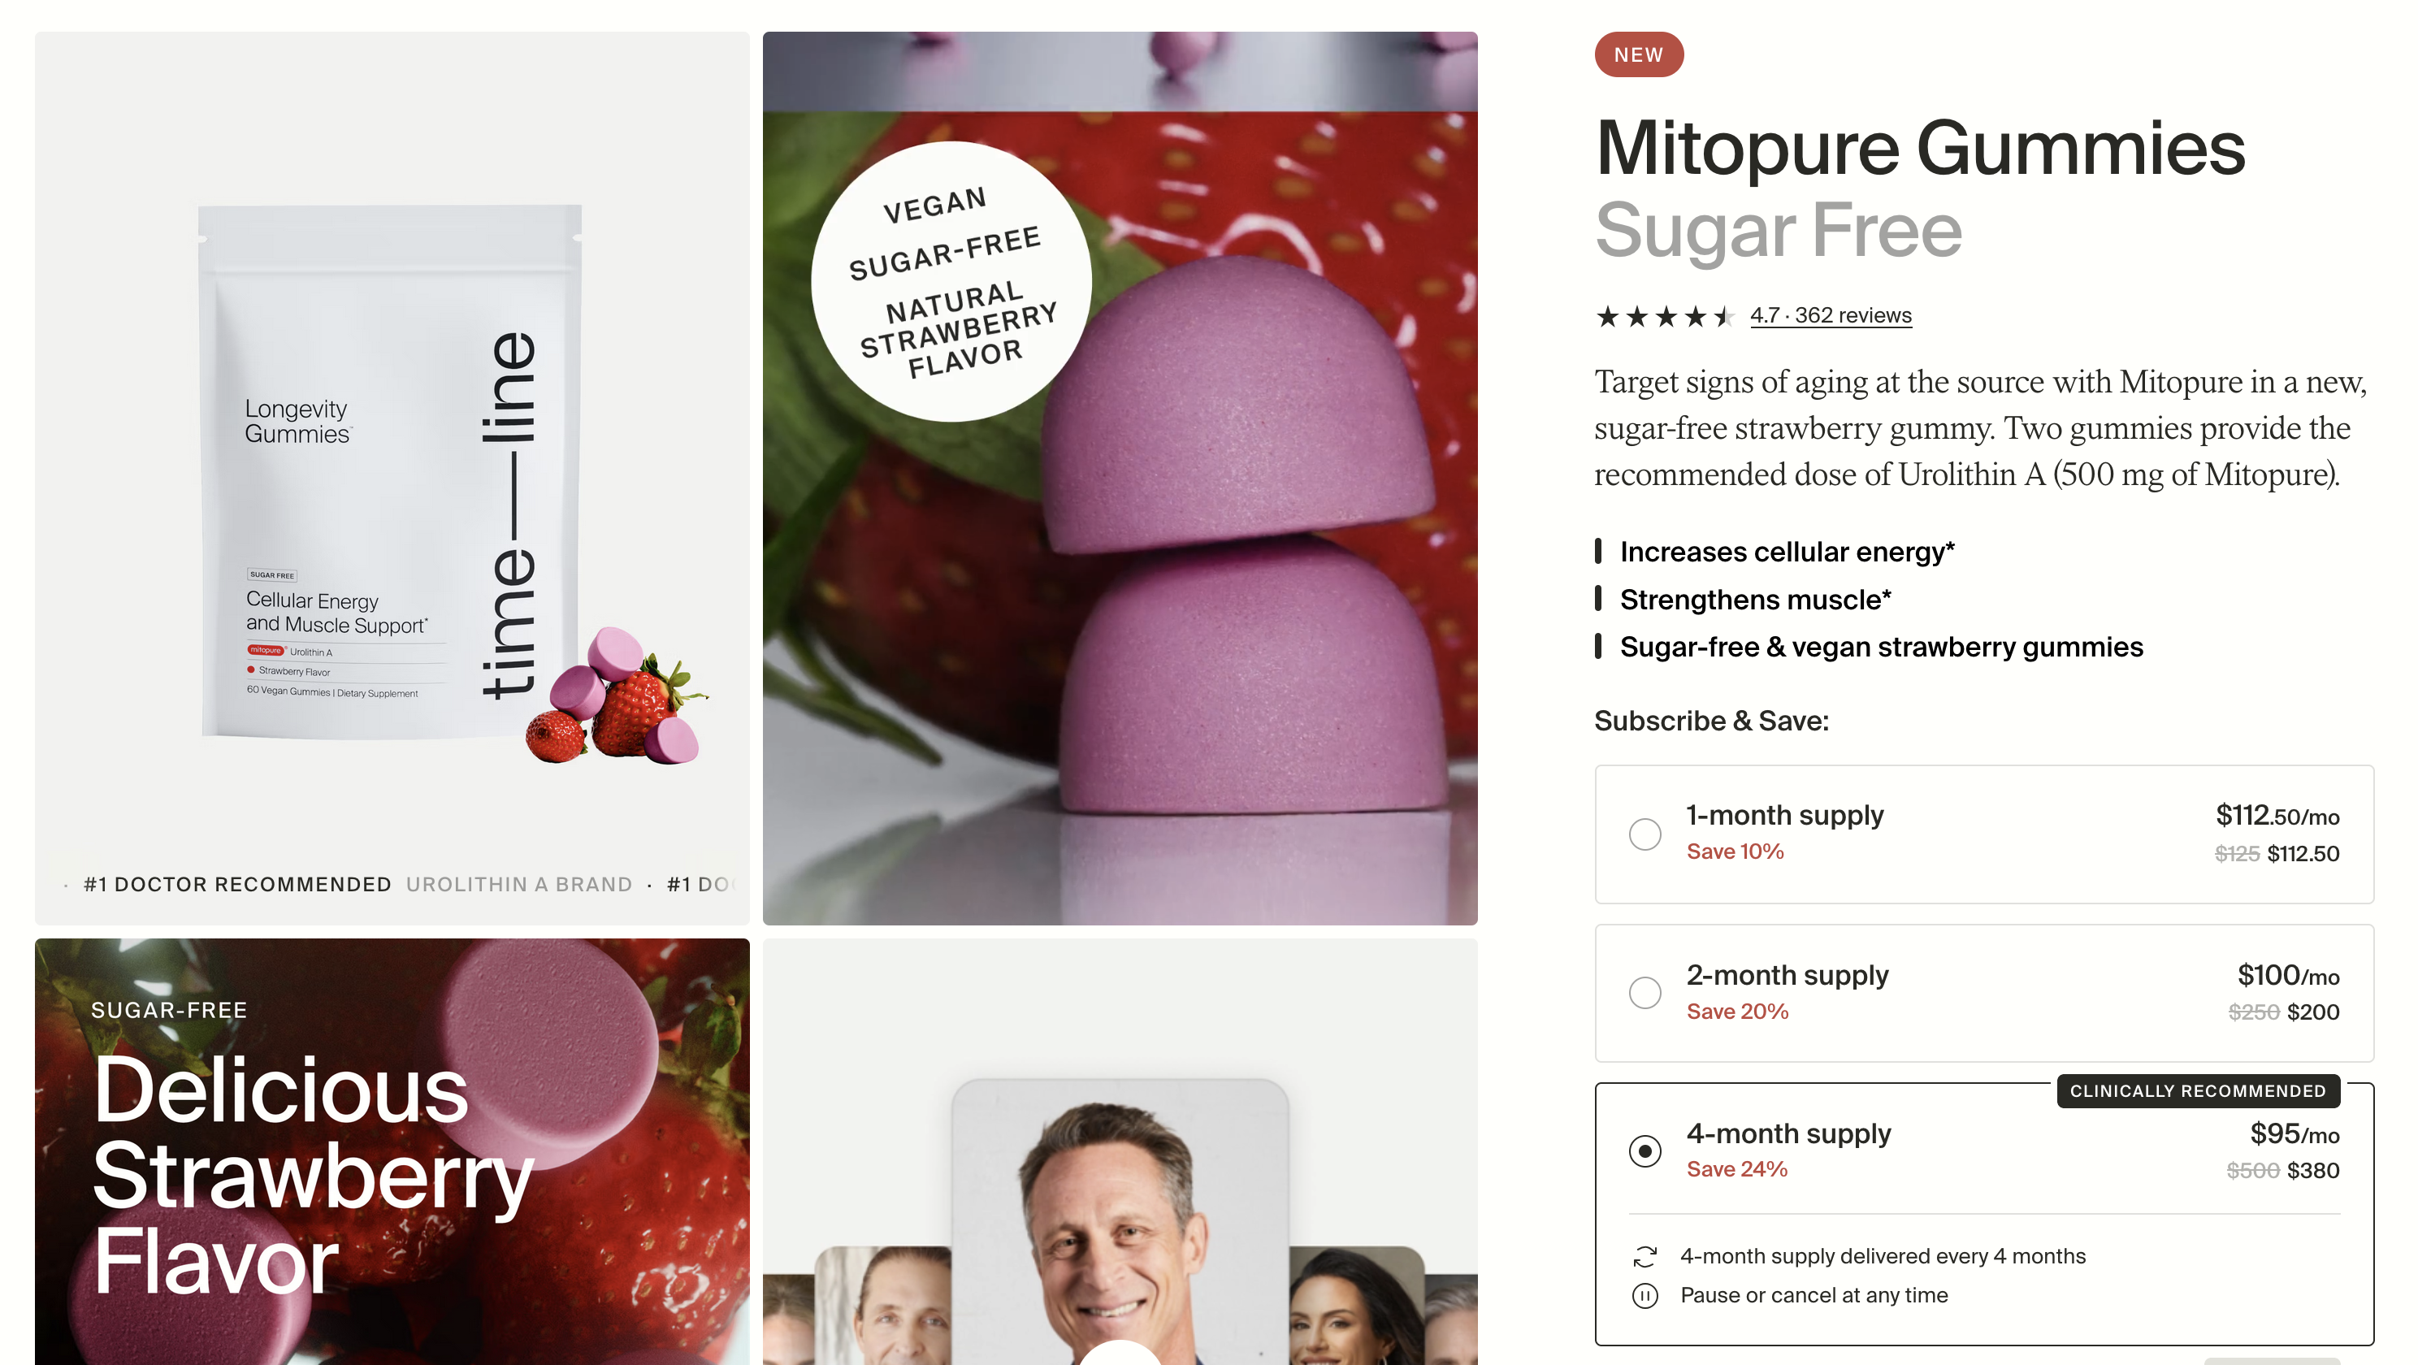Open the stacked purple gummies photo
Image resolution: width=2418 pixels, height=1365 pixels.
pos(1120,478)
